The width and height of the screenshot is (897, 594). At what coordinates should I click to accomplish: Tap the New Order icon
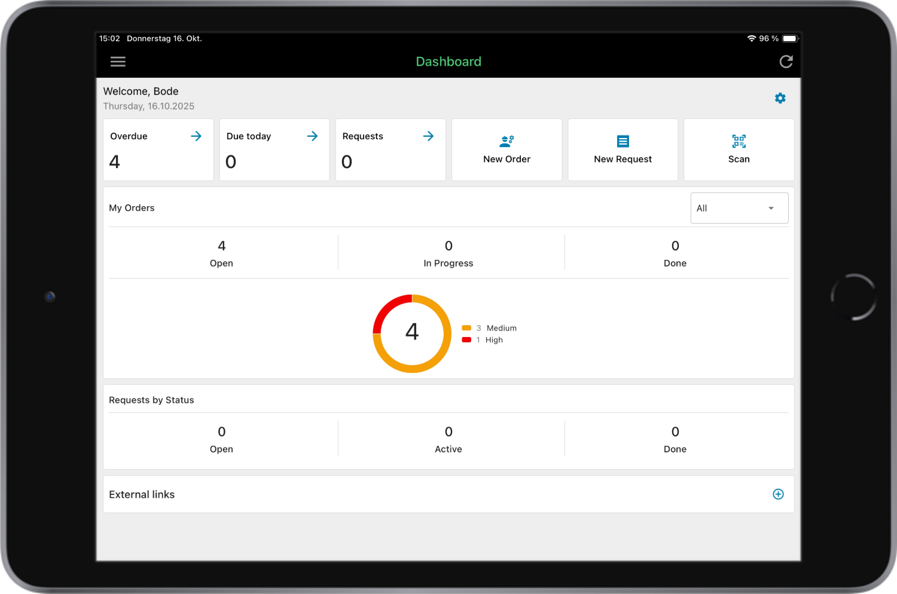(507, 142)
